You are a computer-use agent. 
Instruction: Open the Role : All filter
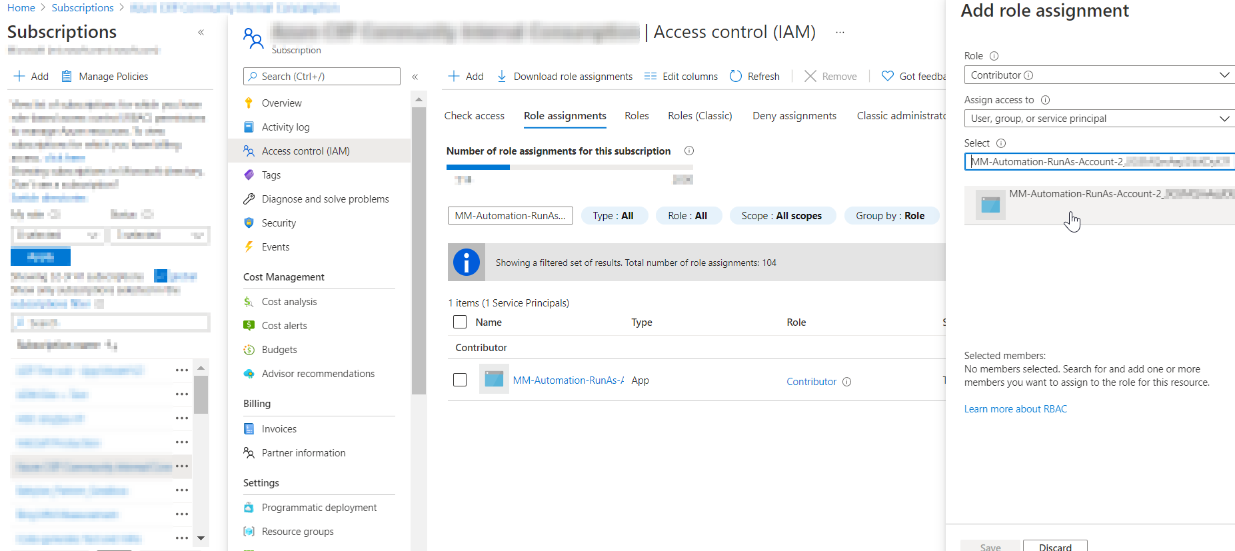tap(688, 216)
